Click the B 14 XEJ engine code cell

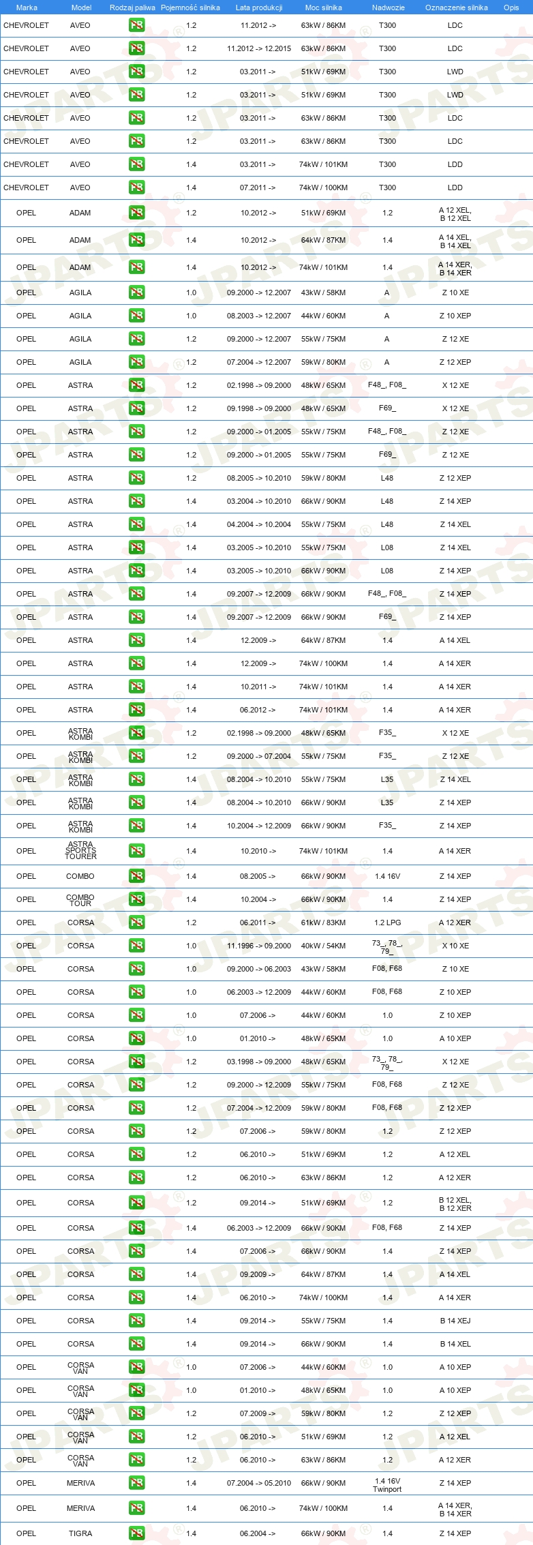(455, 1321)
